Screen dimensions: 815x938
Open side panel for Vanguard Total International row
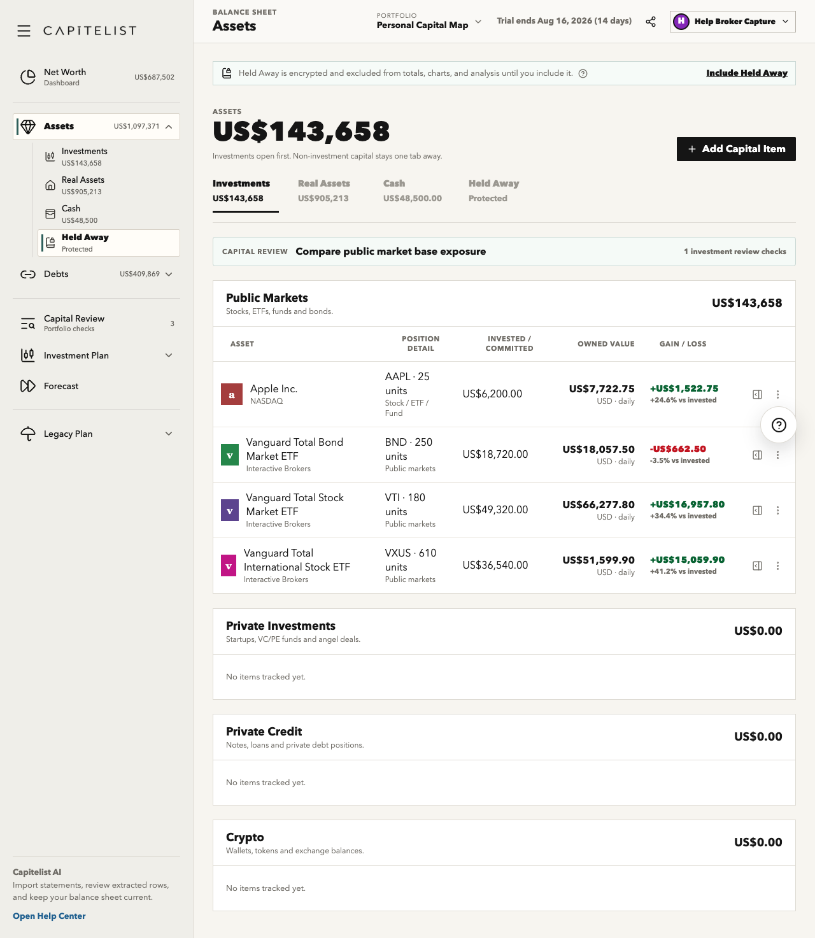click(757, 565)
